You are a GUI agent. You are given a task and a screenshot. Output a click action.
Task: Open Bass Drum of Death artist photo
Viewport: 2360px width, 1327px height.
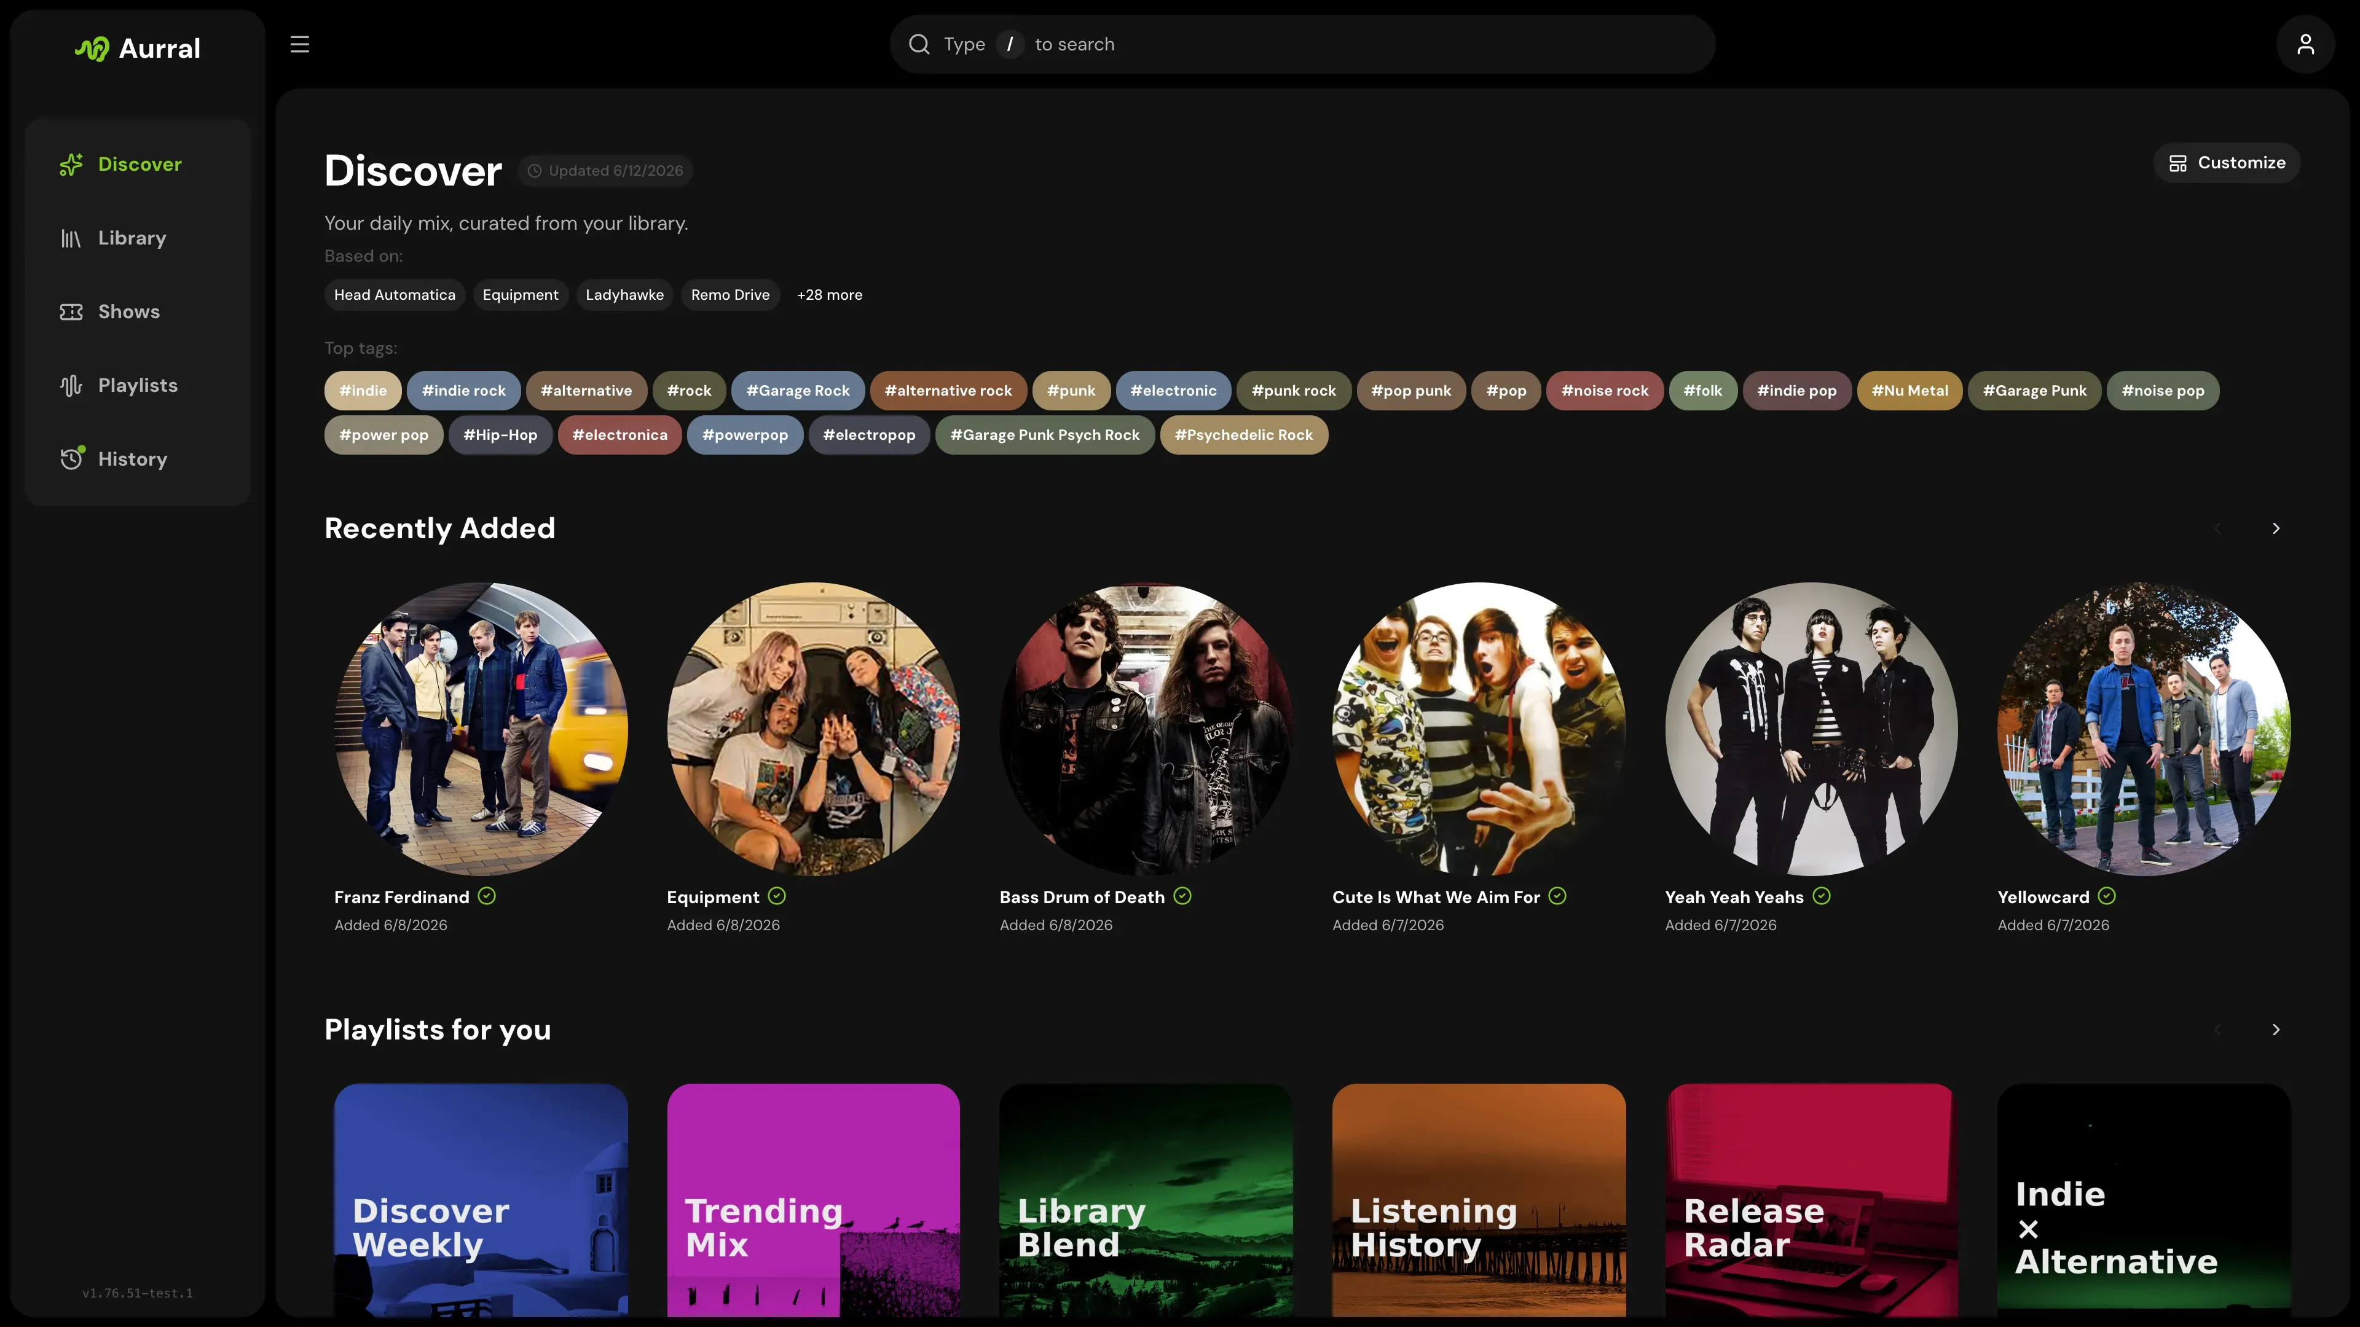tap(1146, 729)
